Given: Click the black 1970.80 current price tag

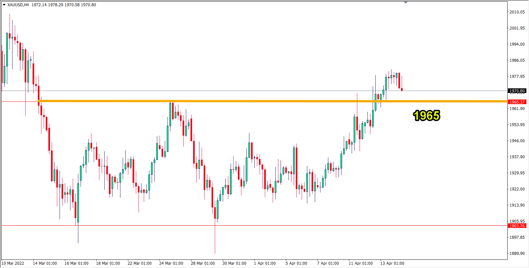Looking at the screenshot, I should (x=517, y=91).
